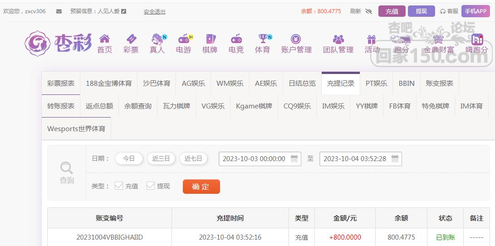Viewport: 495px width, 246px height.
Task: Switch to AG娱乐 tab
Action: (x=193, y=84)
